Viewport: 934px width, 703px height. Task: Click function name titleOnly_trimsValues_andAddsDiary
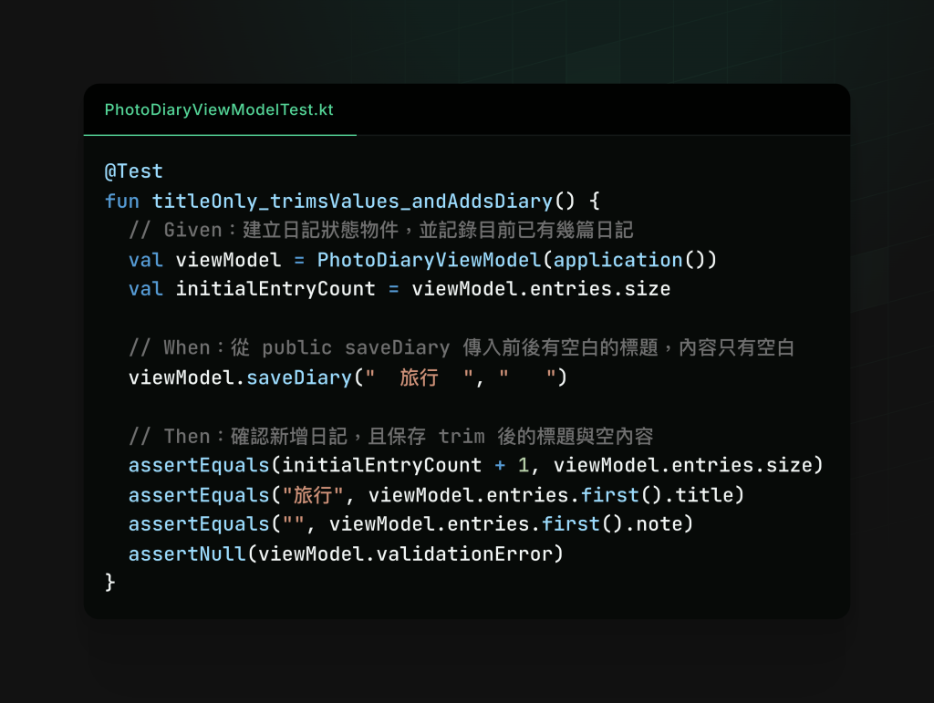click(x=352, y=202)
